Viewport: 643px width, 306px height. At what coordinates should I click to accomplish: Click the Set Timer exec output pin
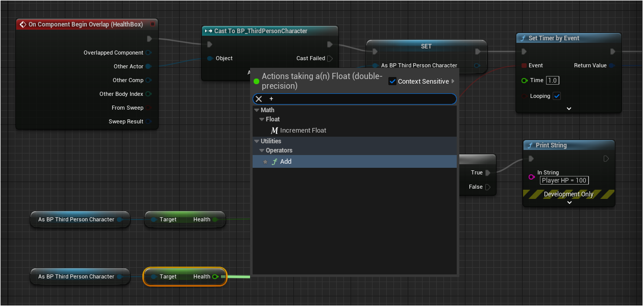coord(614,52)
